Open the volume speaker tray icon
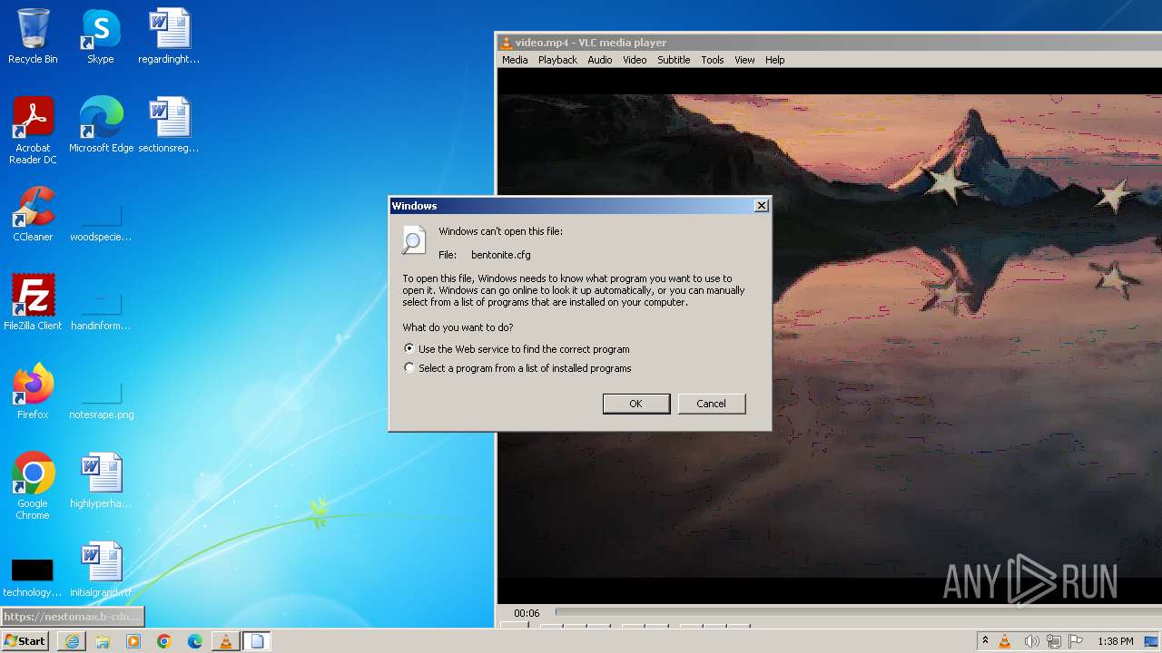 tap(1031, 641)
